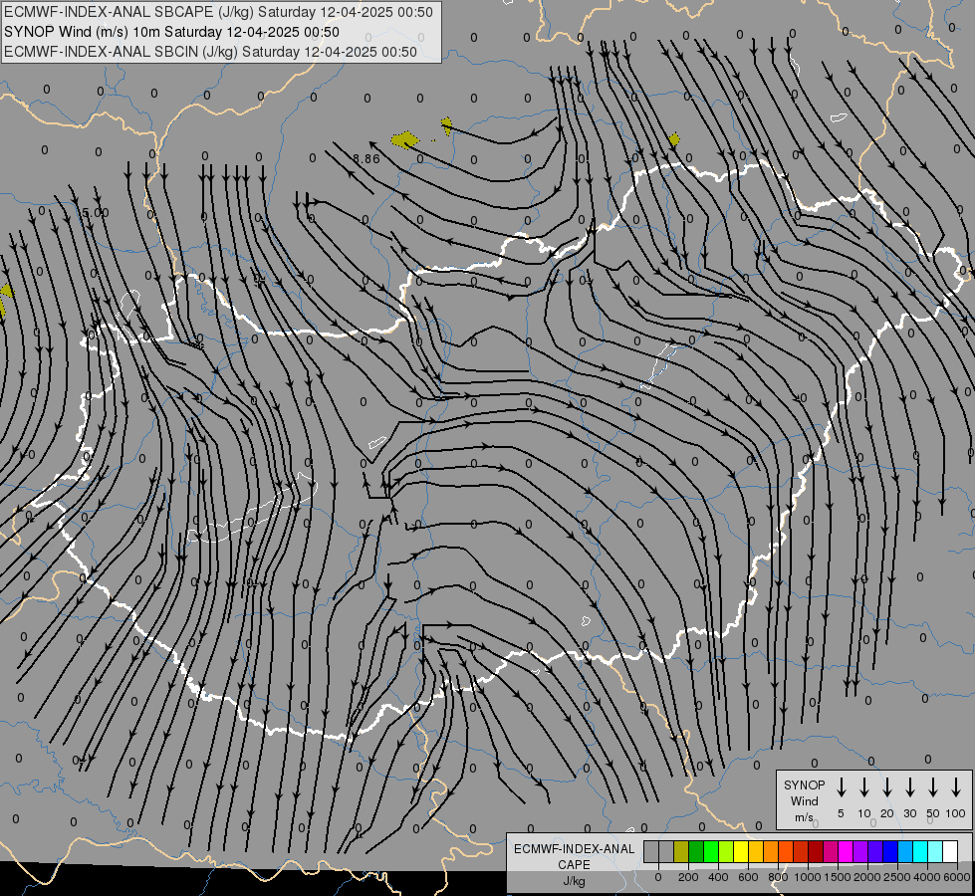Select the olive swatch in CAPE legend

[681, 851]
